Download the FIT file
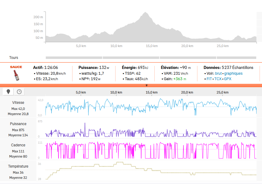Screen dimensions: 262x184 pos(209,79)
